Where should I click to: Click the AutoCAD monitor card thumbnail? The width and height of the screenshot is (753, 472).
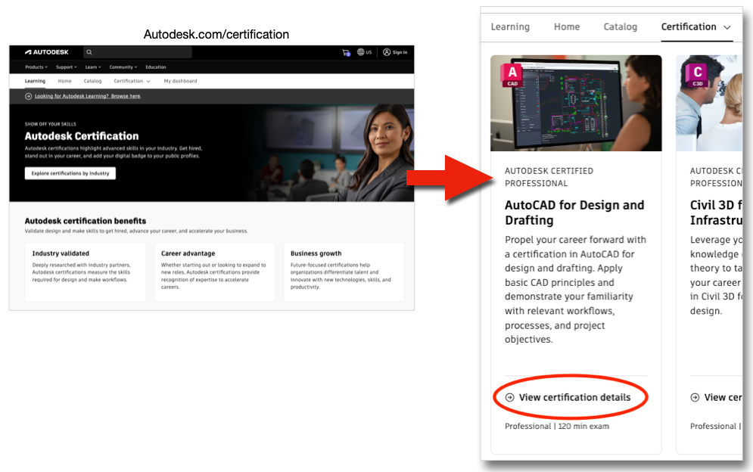(x=576, y=103)
